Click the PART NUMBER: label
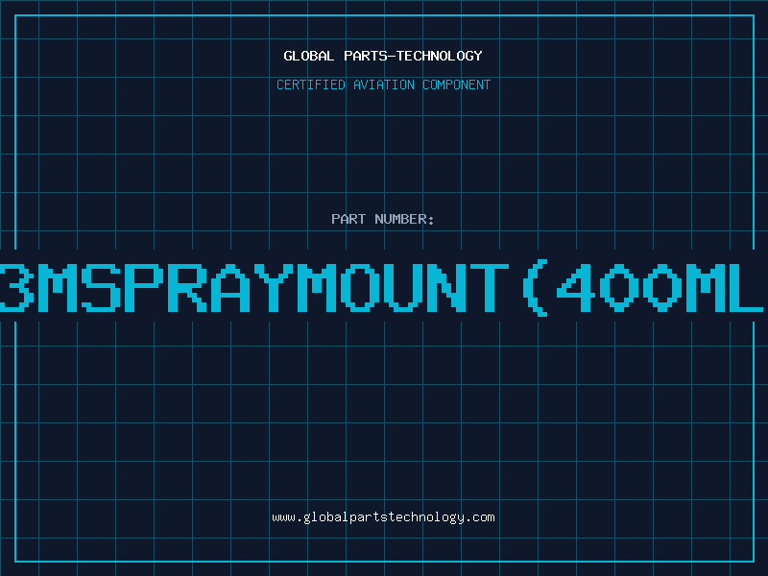The height and width of the screenshot is (576, 768). tap(383, 219)
